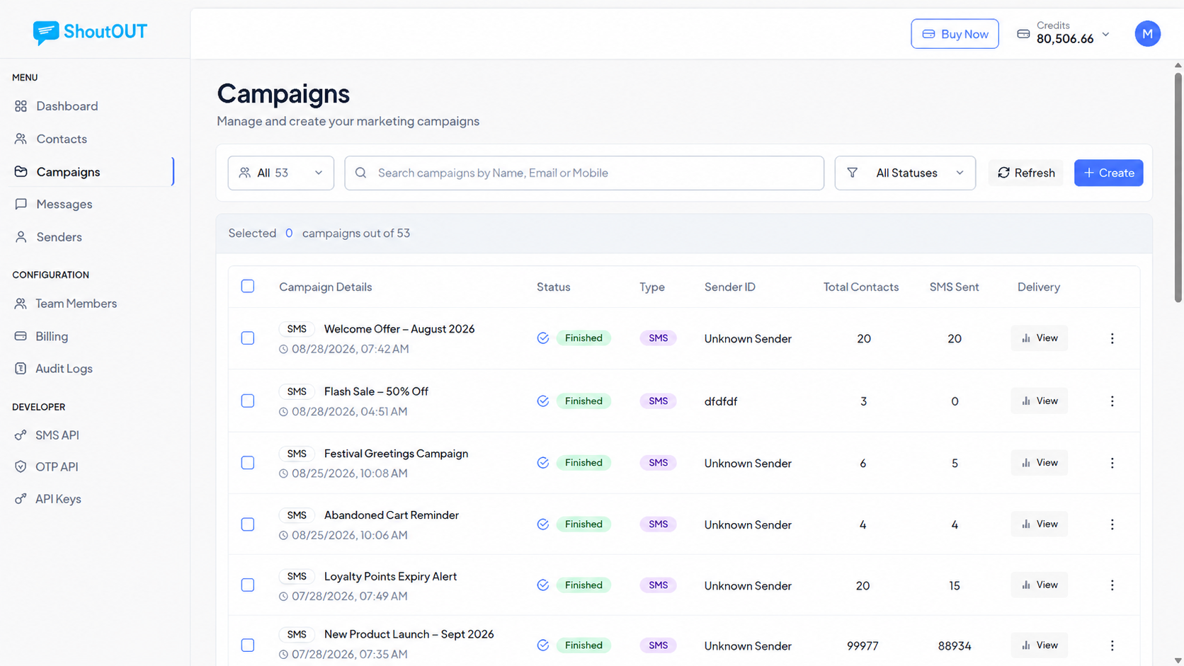Click sender ID dfdfdf

click(721, 401)
